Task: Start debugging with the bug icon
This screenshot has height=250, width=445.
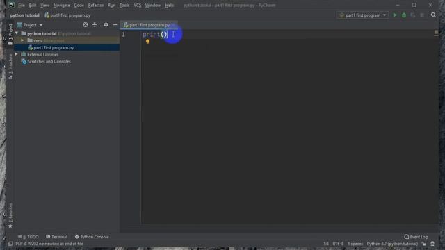Action: (404, 15)
